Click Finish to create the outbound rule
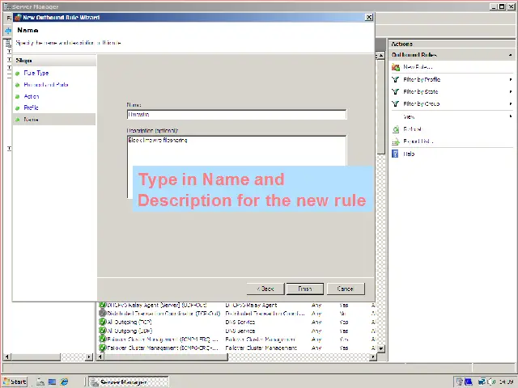 [x=304, y=289]
